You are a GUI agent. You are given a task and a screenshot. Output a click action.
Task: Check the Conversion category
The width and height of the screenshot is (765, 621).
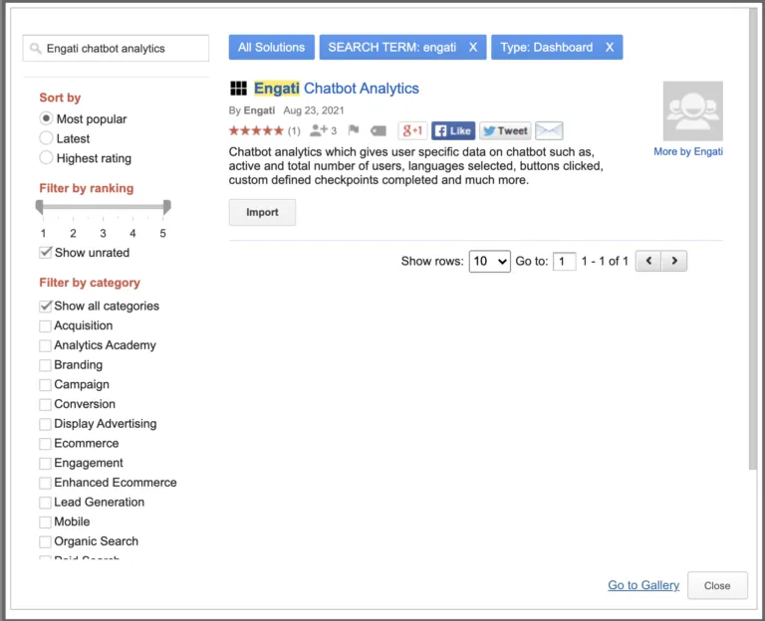click(45, 404)
